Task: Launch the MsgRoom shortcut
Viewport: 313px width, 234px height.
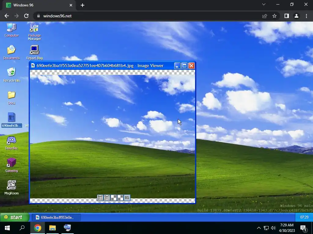Action: pos(12,188)
